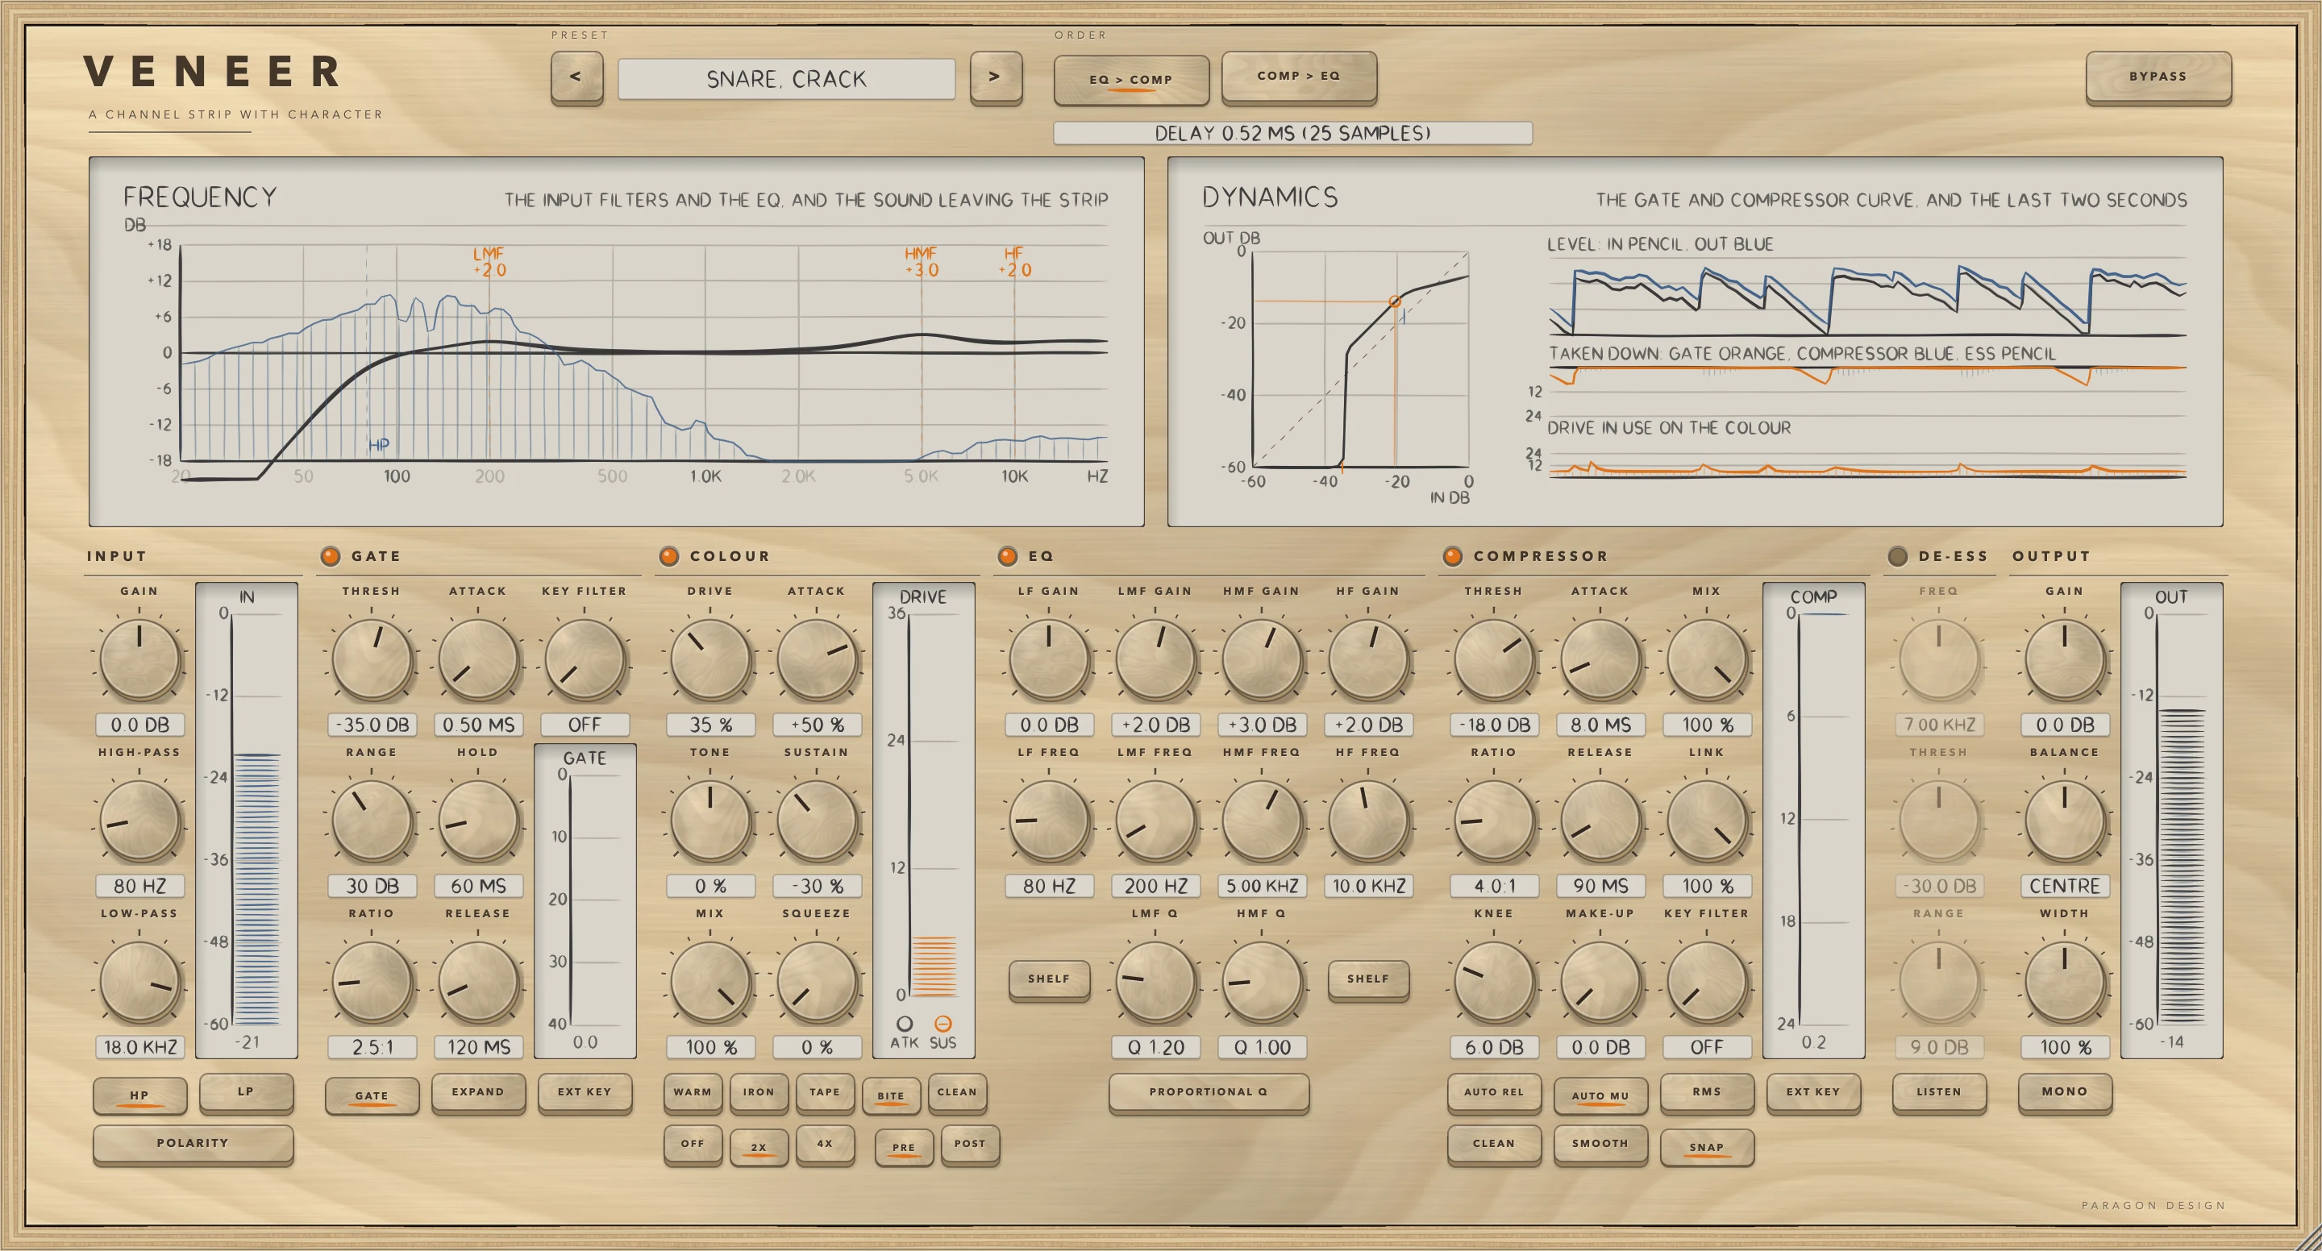Toggle the Gate section power LED
The width and height of the screenshot is (2322, 1251).
pos(330,556)
